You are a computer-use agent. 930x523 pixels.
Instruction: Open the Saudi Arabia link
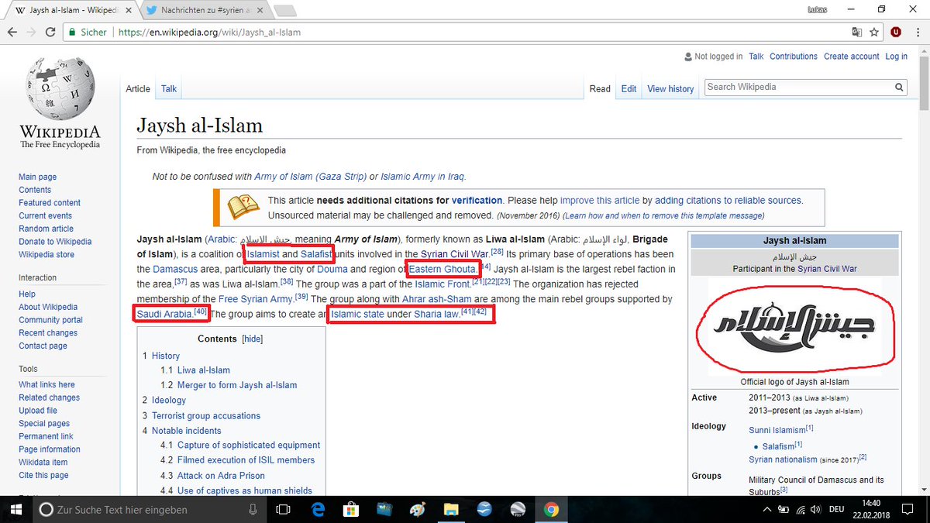point(164,314)
